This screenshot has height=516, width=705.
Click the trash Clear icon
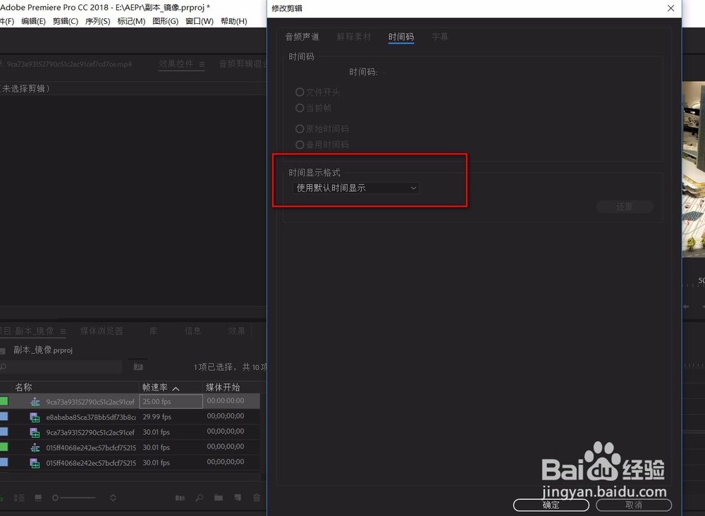(x=257, y=498)
